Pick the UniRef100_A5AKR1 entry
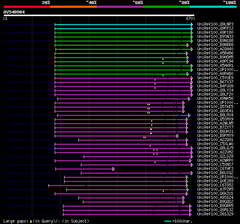Screen dimensions: 240x224 (215, 66)
